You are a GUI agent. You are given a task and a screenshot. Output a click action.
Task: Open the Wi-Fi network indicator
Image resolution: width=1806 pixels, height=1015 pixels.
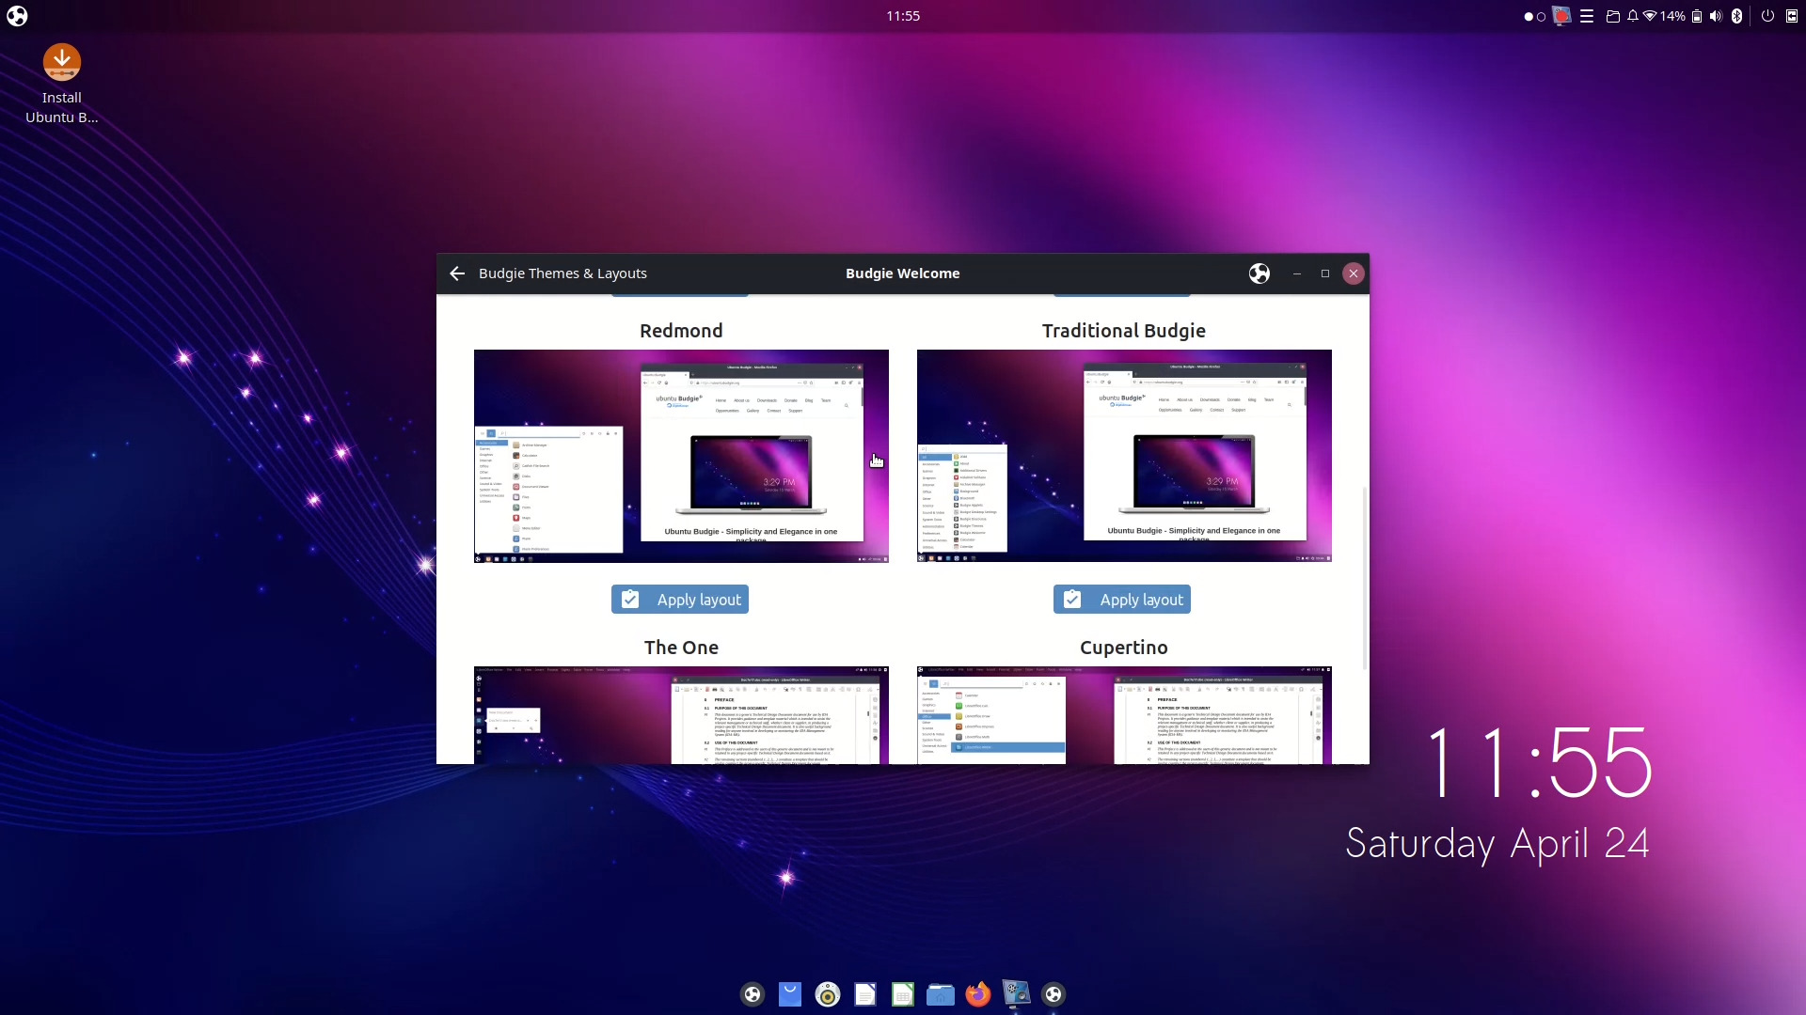1650,16
